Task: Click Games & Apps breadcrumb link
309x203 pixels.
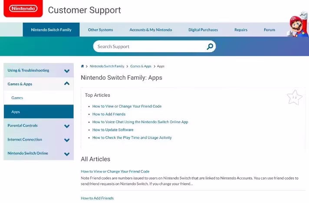Action: pos(141,66)
